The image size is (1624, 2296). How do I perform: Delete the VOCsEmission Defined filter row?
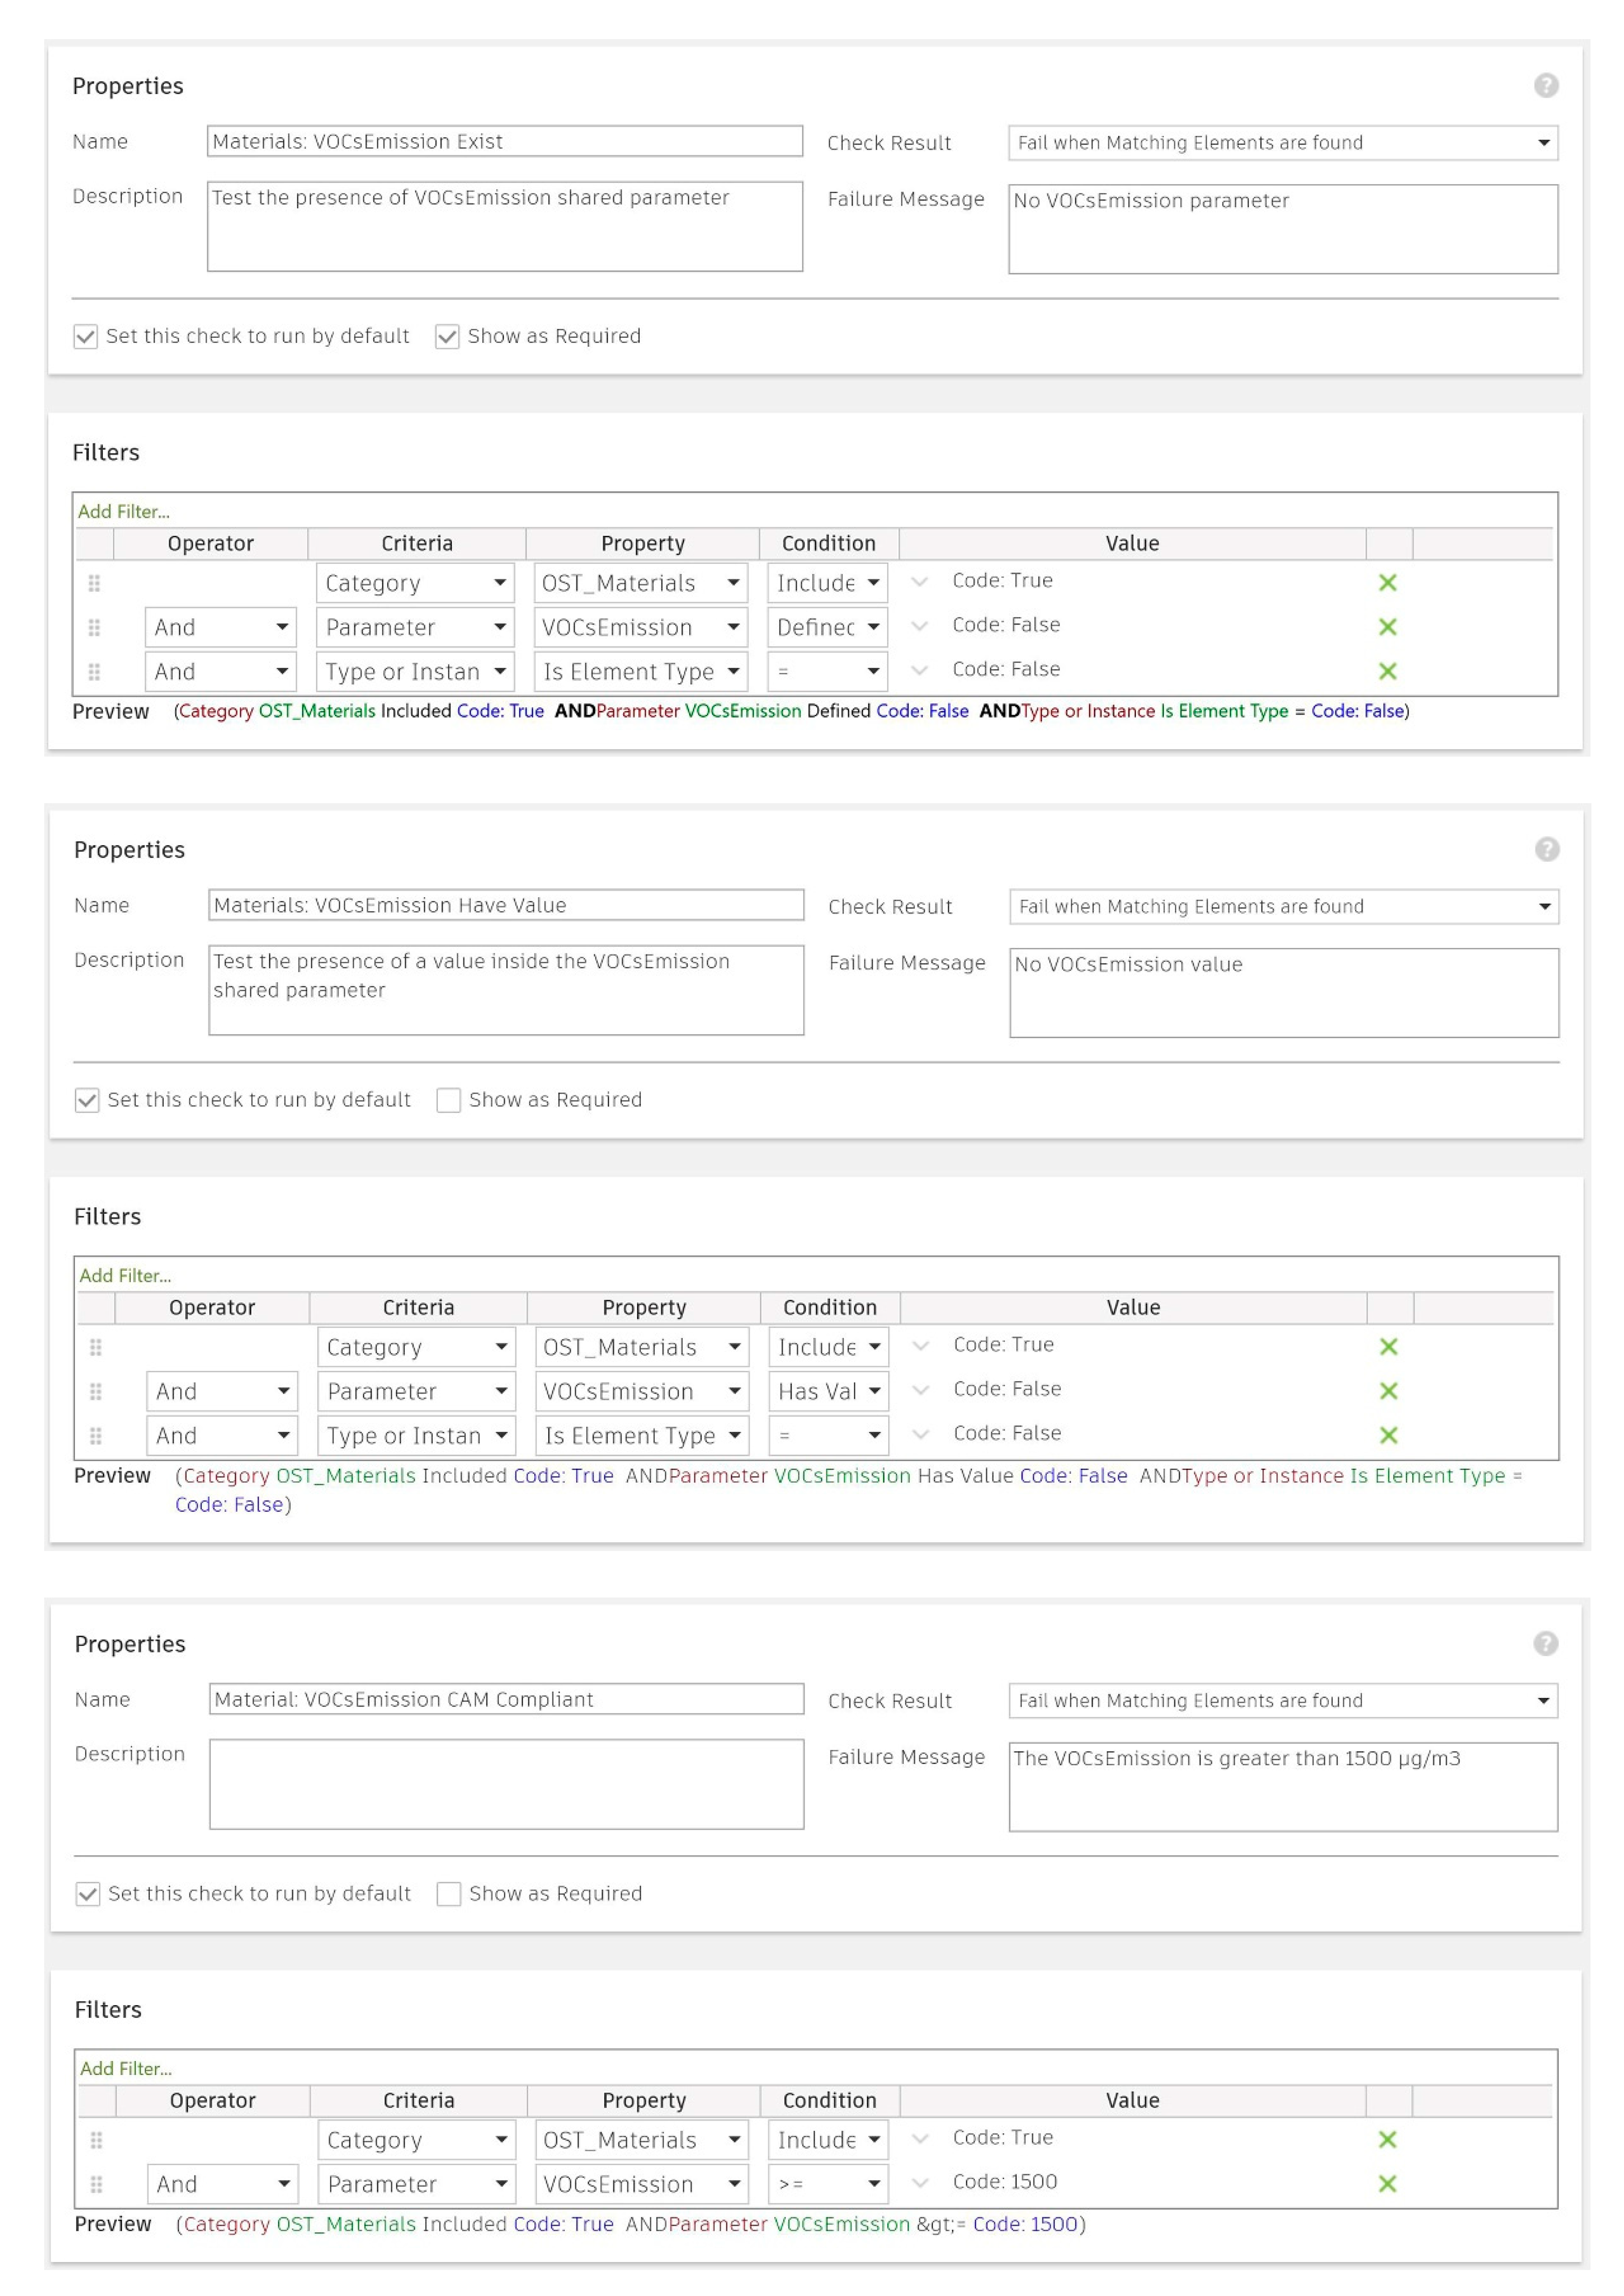(1387, 627)
